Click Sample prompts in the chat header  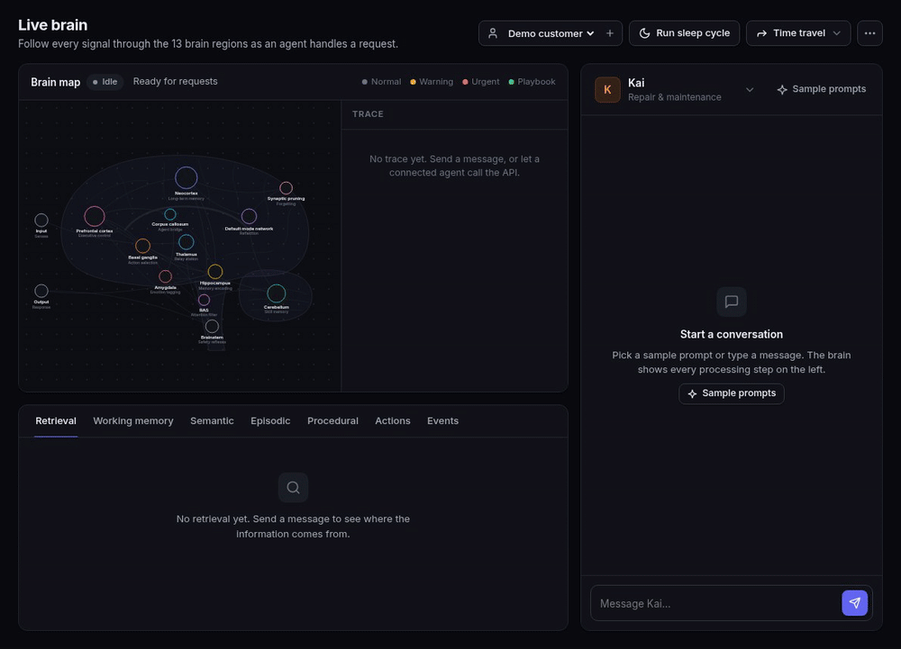click(821, 89)
